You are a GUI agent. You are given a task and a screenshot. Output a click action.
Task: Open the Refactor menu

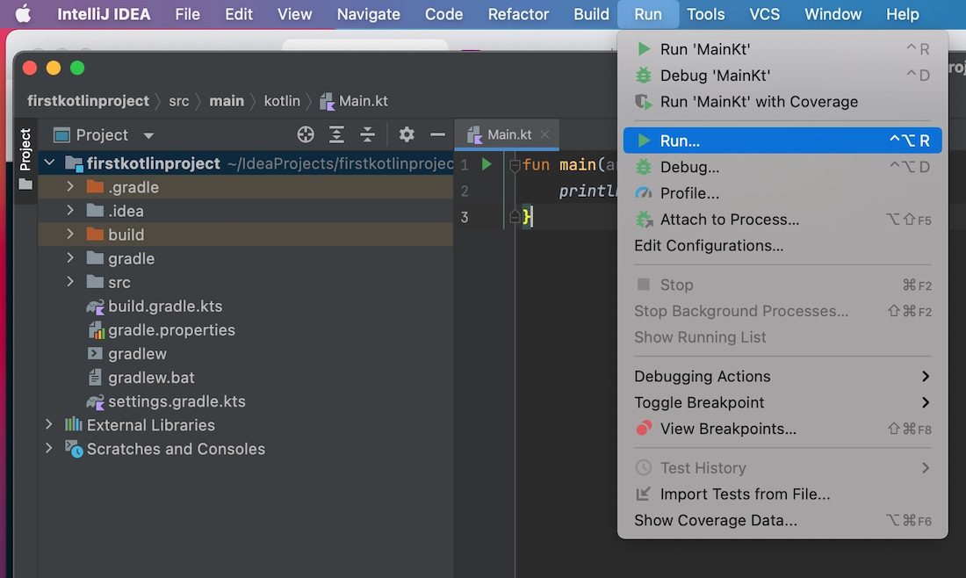(x=518, y=14)
